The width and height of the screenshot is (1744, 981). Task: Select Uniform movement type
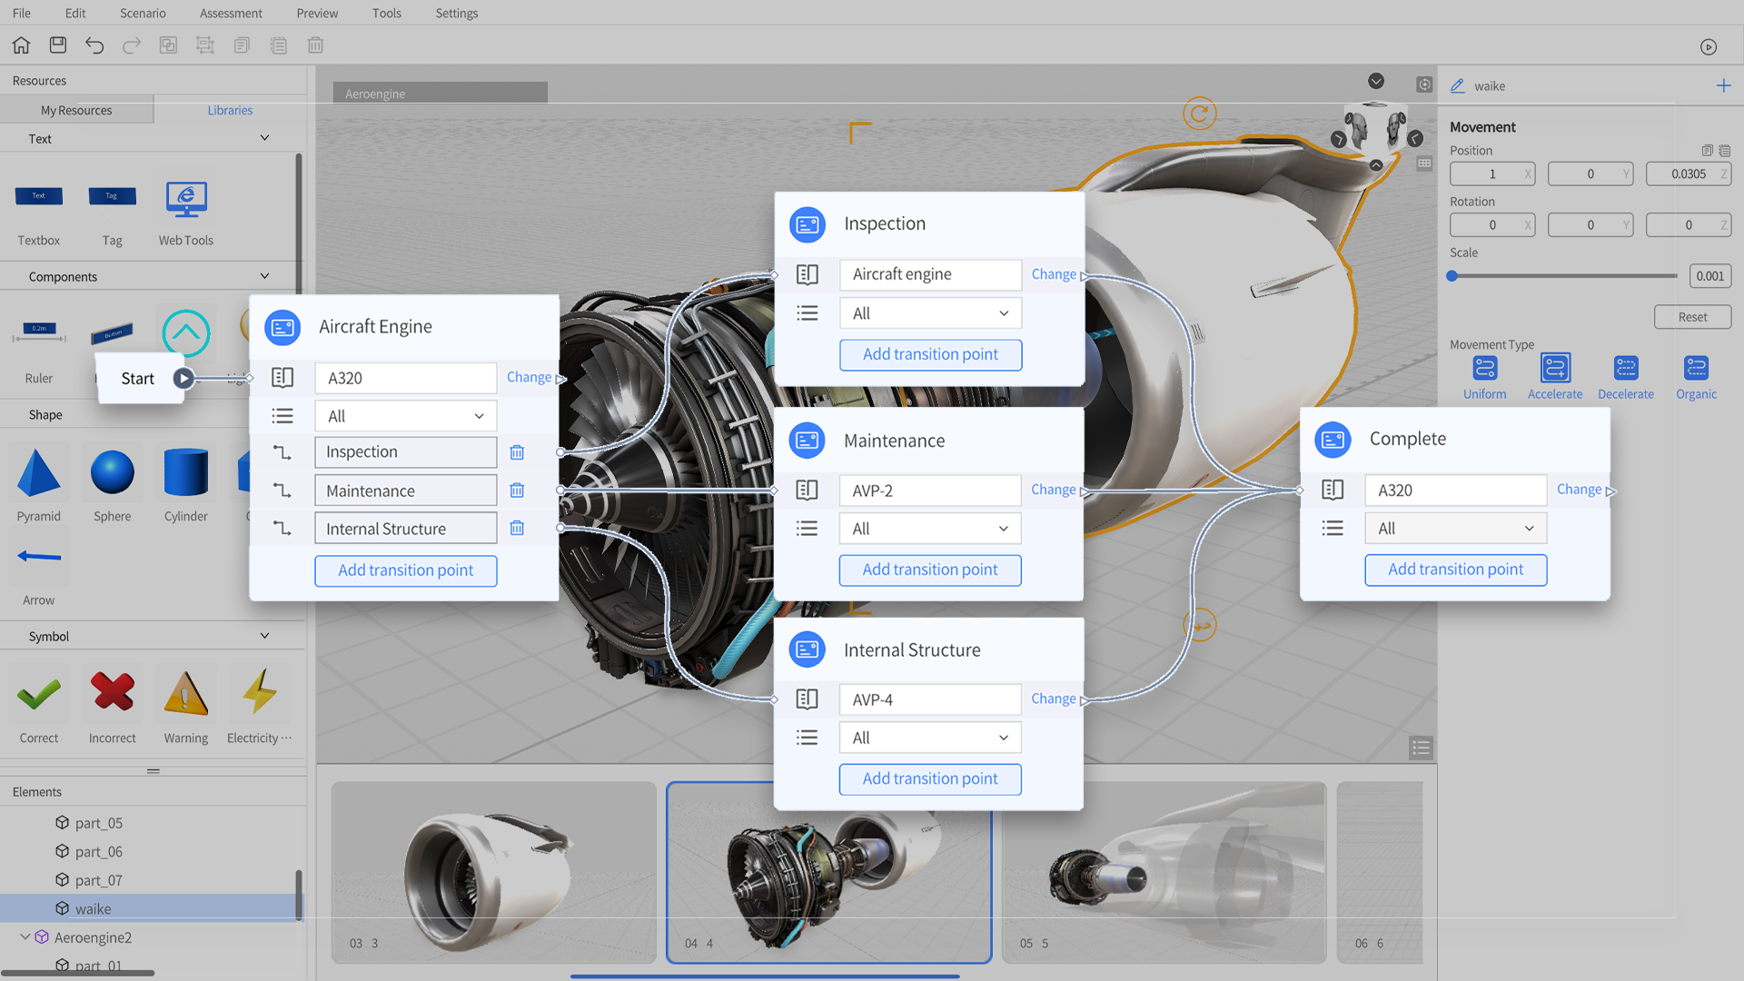coord(1484,369)
